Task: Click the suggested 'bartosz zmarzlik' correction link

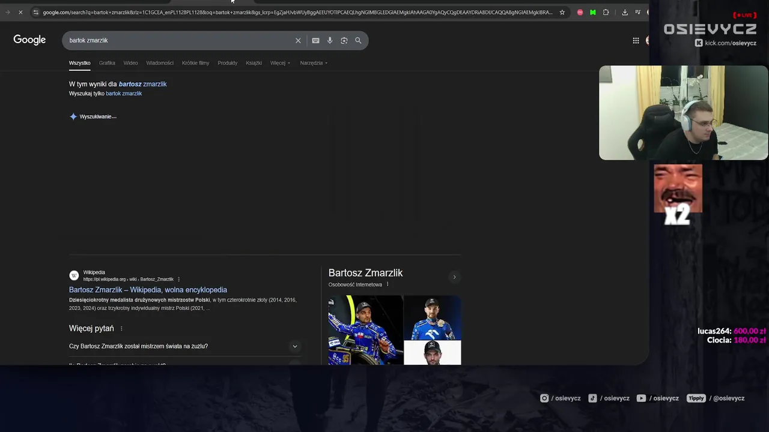Action: [x=142, y=84]
